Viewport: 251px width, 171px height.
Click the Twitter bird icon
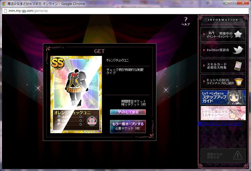point(238,50)
